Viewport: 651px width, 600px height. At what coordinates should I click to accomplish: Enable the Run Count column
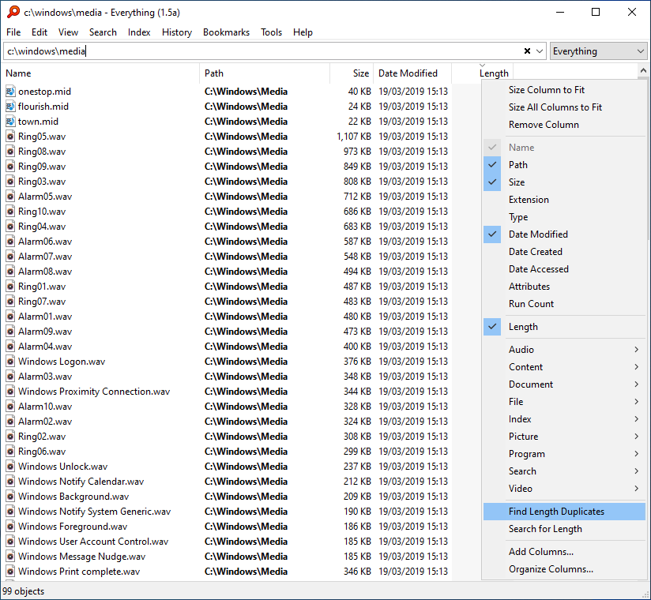tap(564, 304)
